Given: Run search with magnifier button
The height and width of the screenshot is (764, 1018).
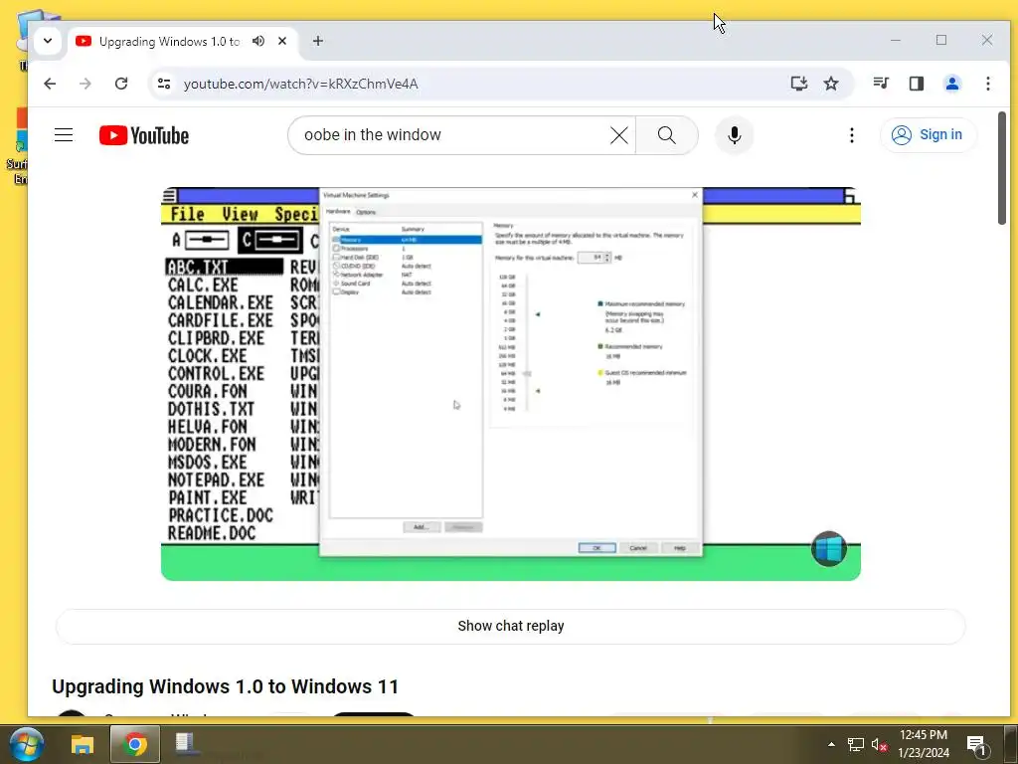Looking at the screenshot, I should (x=667, y=135).
